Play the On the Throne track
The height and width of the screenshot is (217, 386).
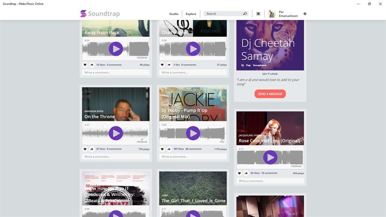(x=116, y=133)
